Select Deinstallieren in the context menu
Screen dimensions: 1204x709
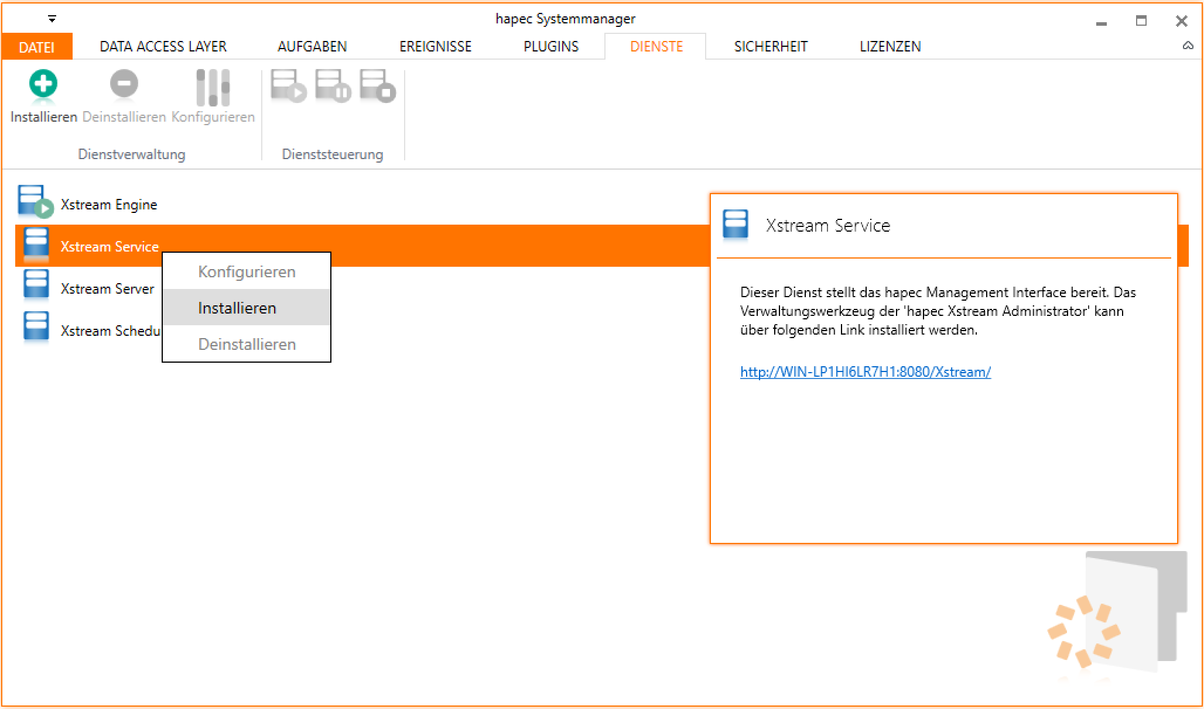pyautogui.click(x=247, y=344)
